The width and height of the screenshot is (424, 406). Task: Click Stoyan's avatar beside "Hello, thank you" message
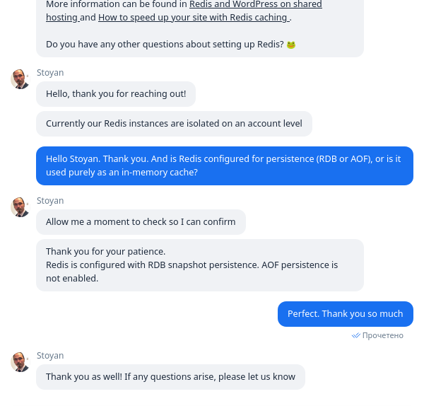pos(20,79)
